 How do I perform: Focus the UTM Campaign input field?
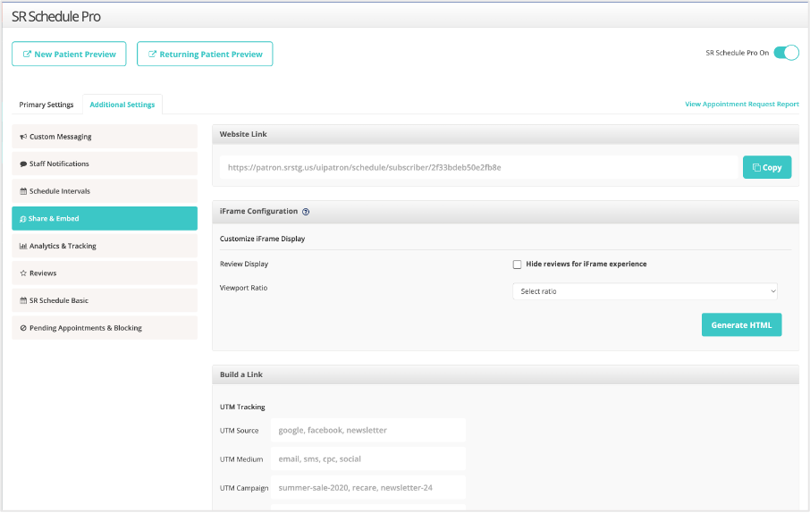pyautogui.click(x=367, y=488)
